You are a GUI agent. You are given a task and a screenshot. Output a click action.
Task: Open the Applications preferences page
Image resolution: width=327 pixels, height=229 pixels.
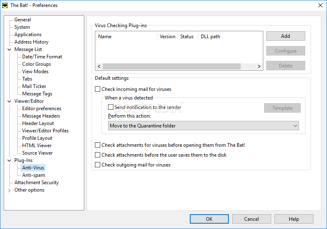28,35
